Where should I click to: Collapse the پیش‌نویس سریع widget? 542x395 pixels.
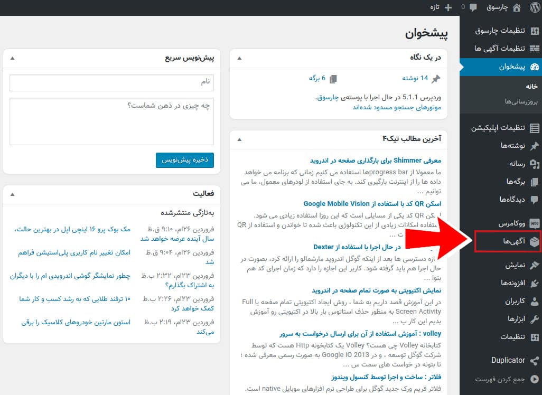[13, 58]
